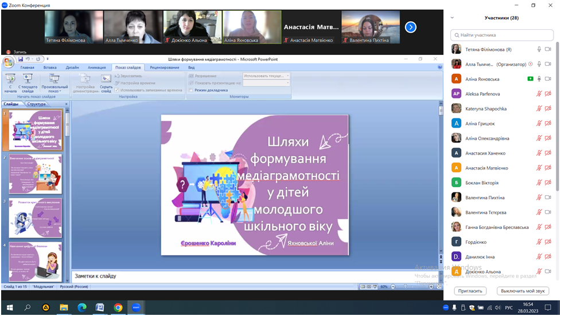
Task: Click camera icon next to Алла Тимченко
Action: coord(548,64)
